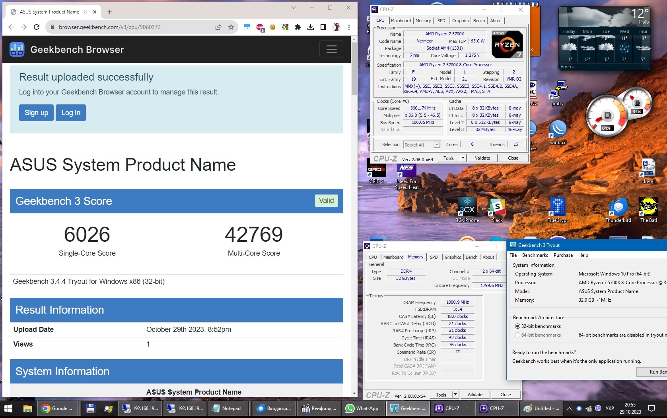Click the Log in button
The image size is (667, 418).
click(71, 113)
